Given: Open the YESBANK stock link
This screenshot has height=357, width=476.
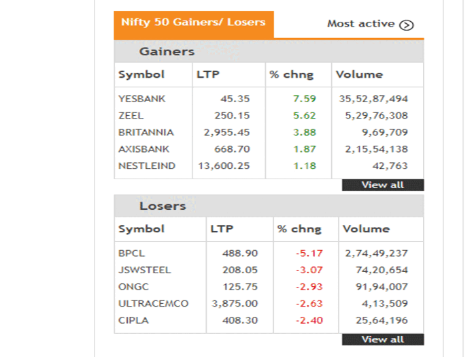Looking at the screenshot, I should click(x=142, y=99).
